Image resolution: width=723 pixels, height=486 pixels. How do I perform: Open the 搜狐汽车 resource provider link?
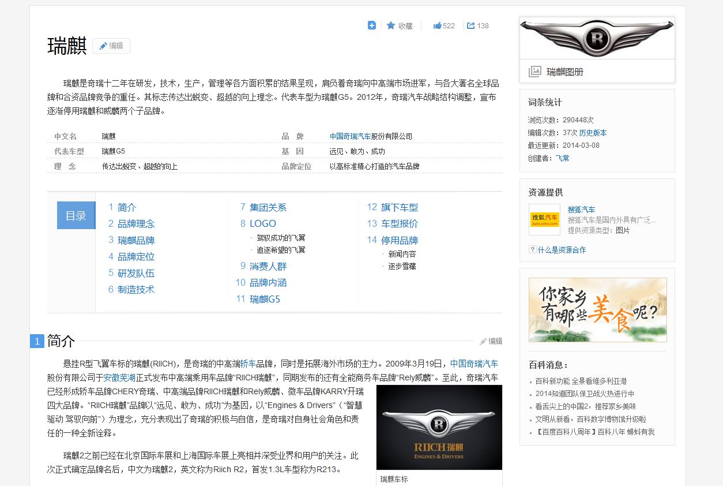(581, 210)
